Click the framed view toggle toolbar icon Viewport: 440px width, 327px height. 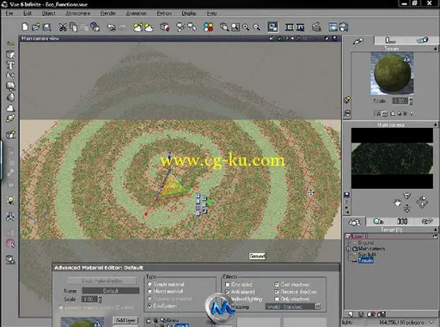pos(272,27)
